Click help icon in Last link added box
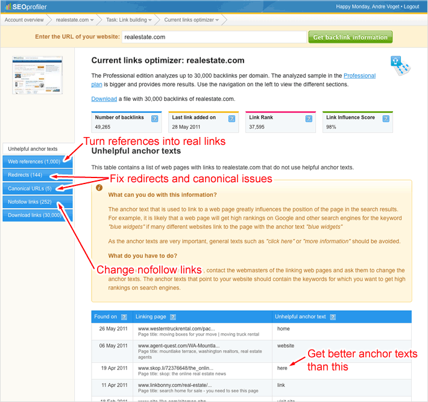This screenshot has width=428, height=402. [231, 119]
